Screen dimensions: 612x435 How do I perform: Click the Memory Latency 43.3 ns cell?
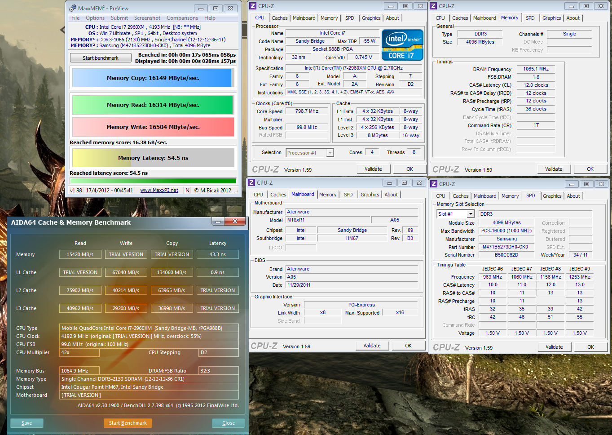[x=218, y=254]
